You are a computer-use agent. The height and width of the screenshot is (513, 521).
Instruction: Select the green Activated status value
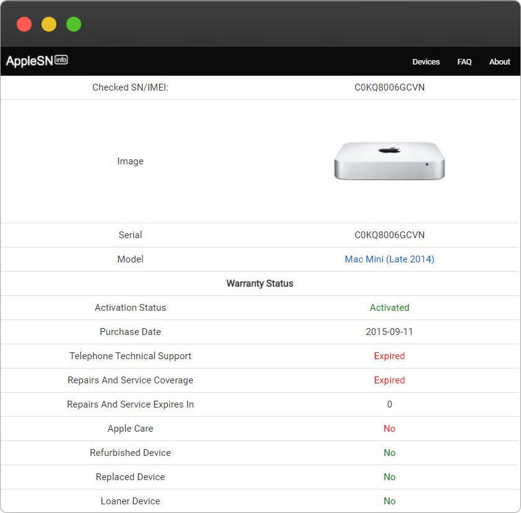tap(390, 308)
